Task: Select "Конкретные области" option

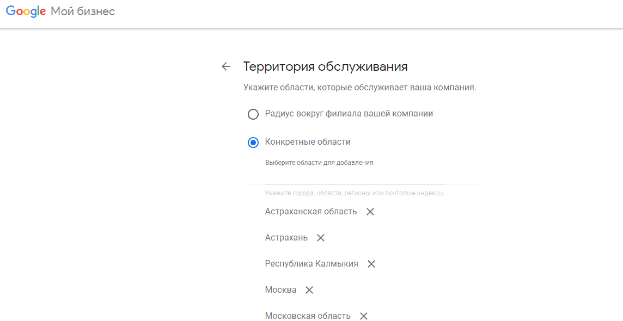Action: tap(253, 143)
